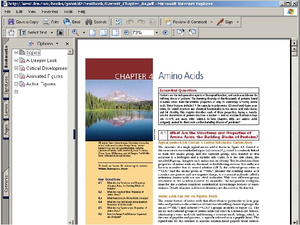
Task: Switch to the Comments side tab
Action: tap(6, 184)
